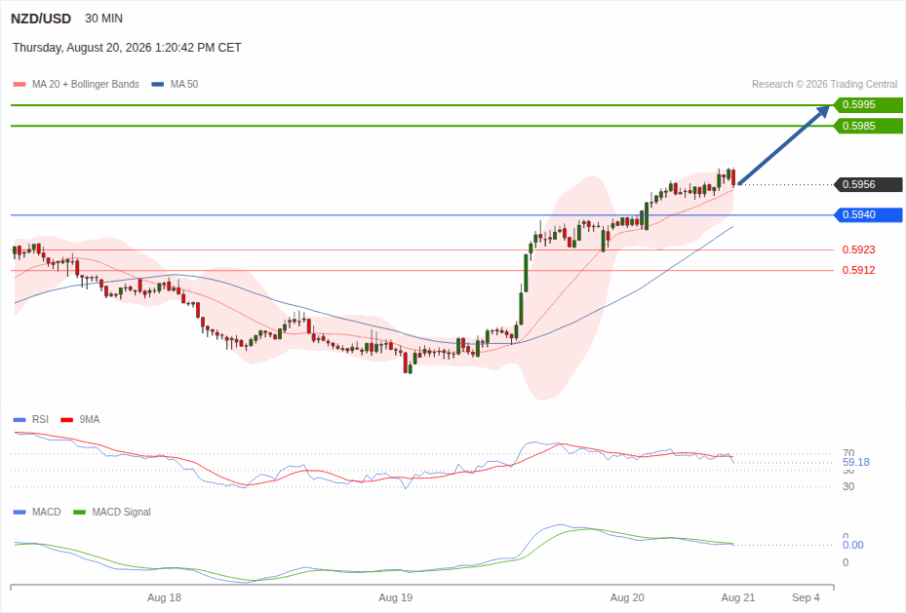The height and width of the screenshot is (613, 906).
Task: Select the 0.5985 green target price tag
Action: point(868,126)
